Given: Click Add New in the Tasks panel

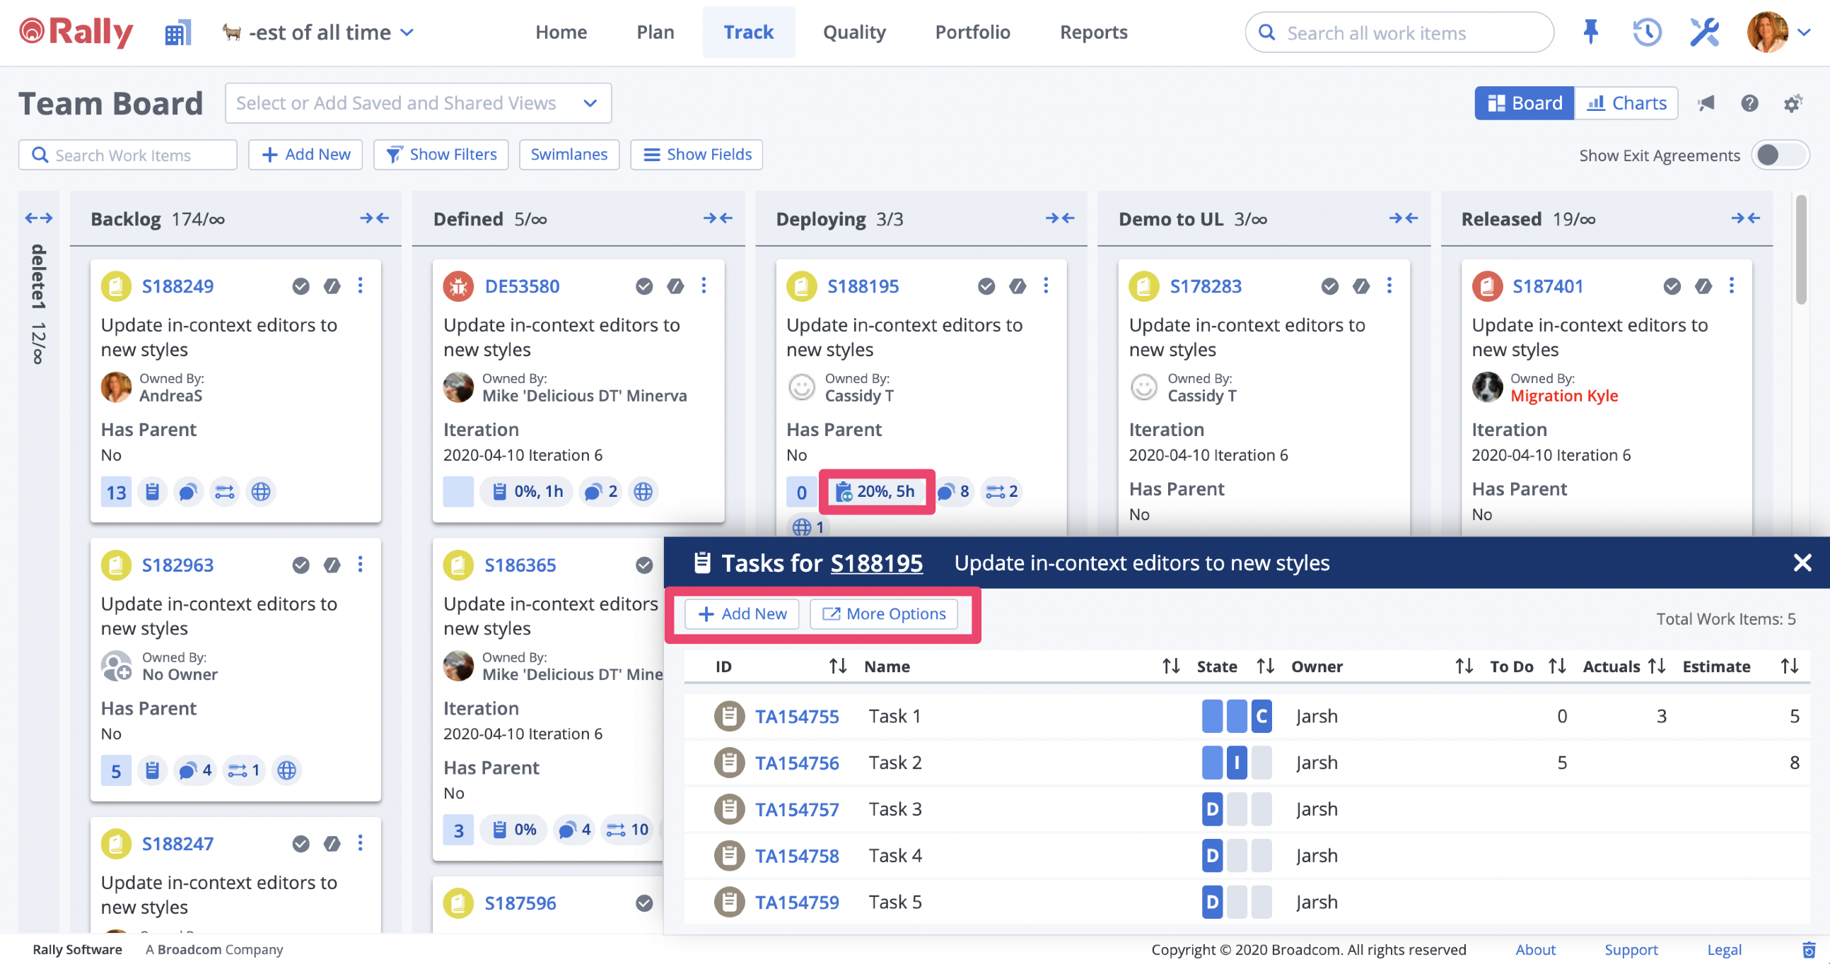Looking at the screenshot, I should point(741,613).
